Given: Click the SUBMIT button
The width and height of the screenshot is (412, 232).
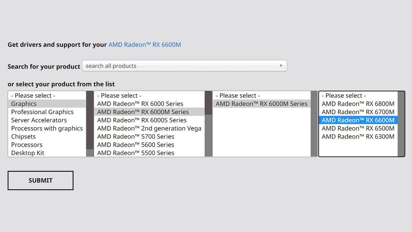Looking at the screenshot, I should [x=41, y=180].
